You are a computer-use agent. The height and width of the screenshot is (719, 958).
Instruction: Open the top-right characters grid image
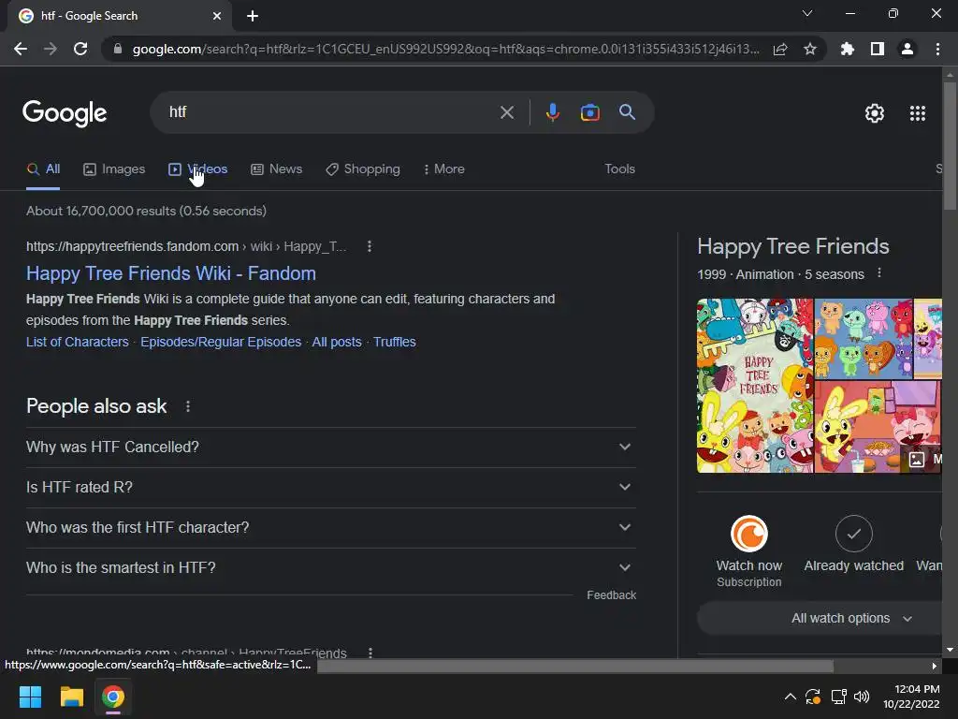[864, 339]
